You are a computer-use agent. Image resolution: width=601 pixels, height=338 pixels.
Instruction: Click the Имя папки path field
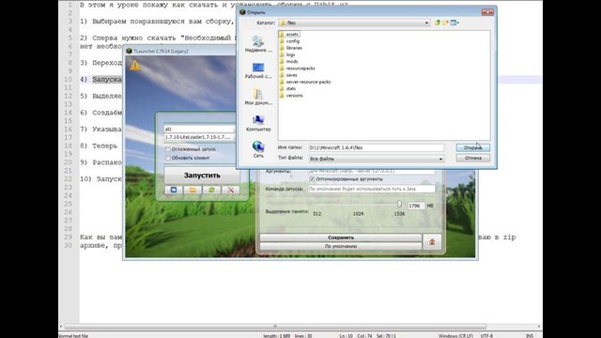(x=376, y=147)
